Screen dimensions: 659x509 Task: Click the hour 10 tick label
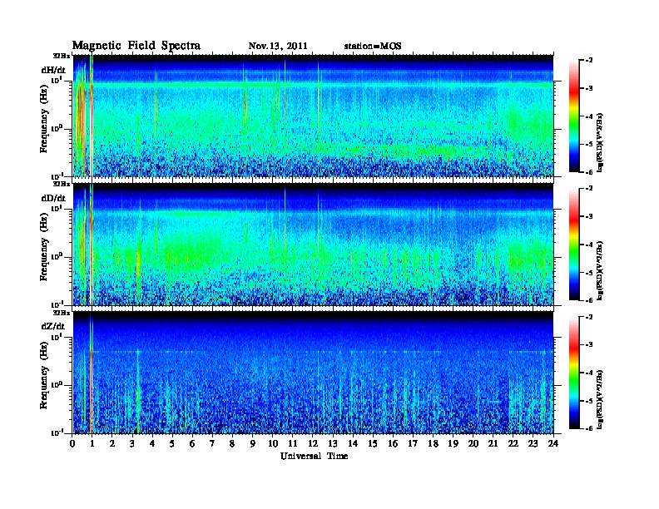coord(273,443)
